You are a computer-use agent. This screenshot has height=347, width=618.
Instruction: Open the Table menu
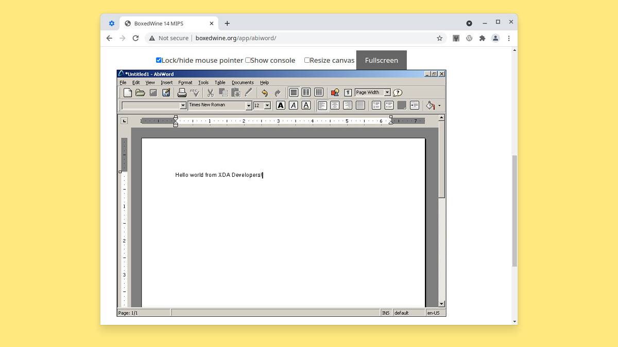pyautogui.click(x=220, y=82)
